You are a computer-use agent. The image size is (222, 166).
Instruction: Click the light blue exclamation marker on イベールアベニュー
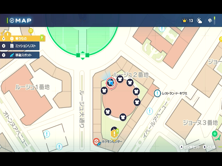(x=150, y=111)
